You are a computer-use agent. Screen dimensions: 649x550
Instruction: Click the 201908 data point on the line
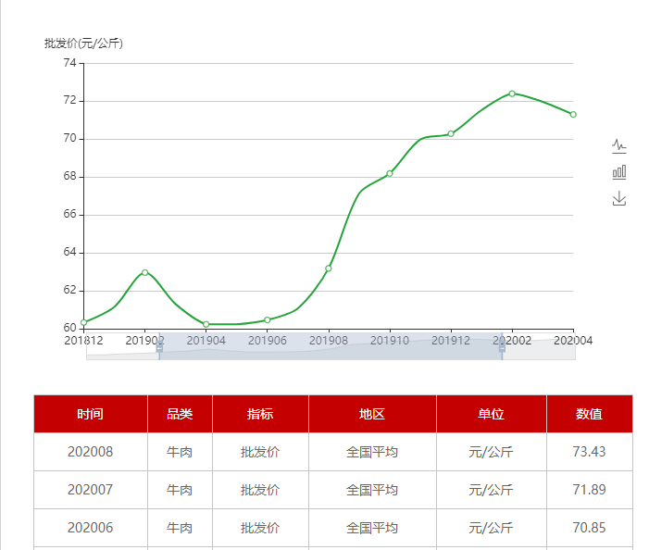click(x=329, y=269)
